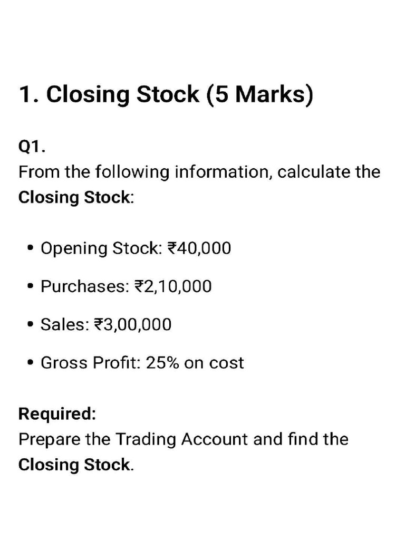This screenshot has width=405, height=540.
Task: Click the bullet dot before Gross Profit
Action: (x=31, y=363)
